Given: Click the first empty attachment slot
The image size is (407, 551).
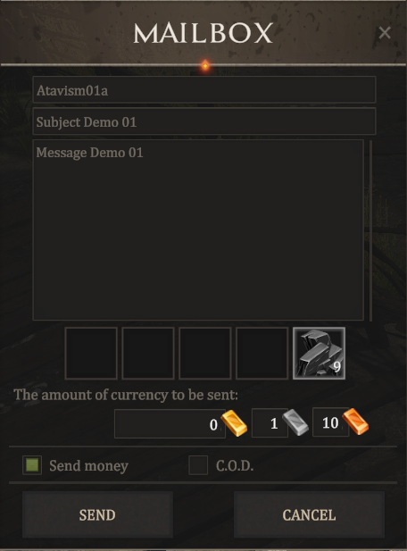Looking at the screenshot, I should [91, 353].
